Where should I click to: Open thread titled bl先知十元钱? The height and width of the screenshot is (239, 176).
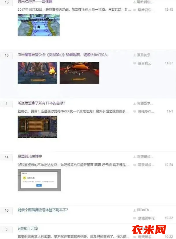point(28,229)
